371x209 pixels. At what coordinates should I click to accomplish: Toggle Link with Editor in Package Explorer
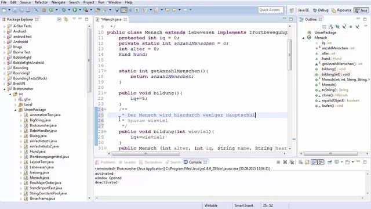pos(66,19)
